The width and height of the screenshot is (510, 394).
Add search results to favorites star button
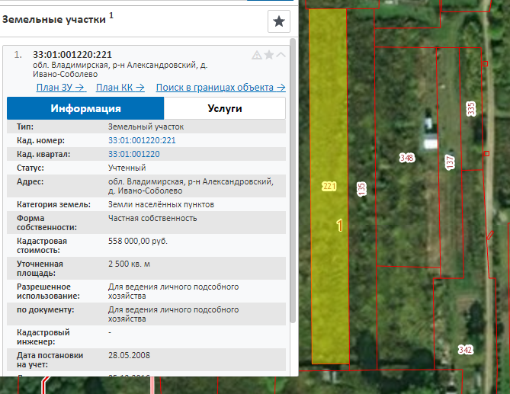pos(279,21)
